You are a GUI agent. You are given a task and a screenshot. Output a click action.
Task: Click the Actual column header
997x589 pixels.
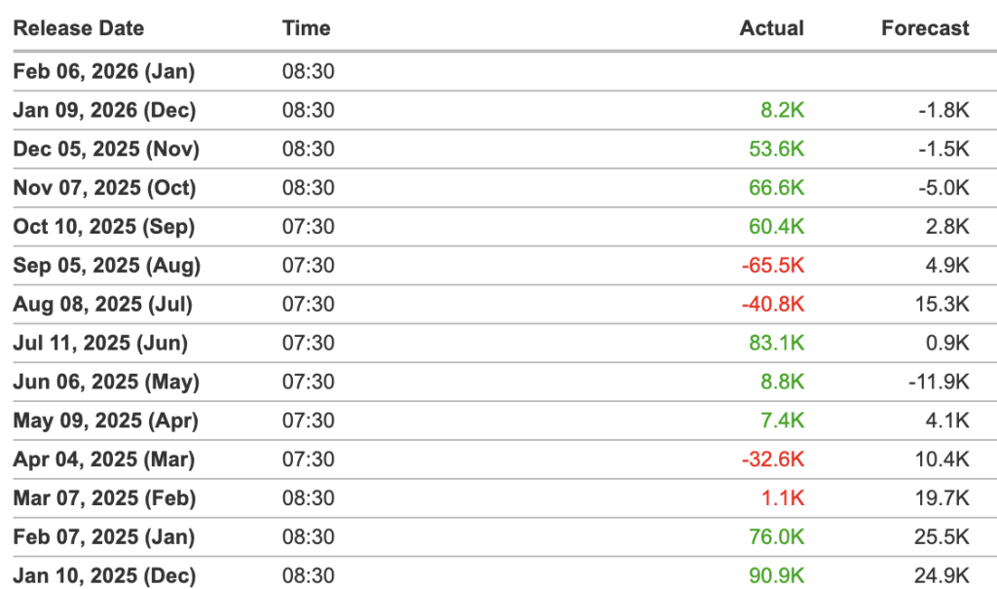(x=771, y=28)
